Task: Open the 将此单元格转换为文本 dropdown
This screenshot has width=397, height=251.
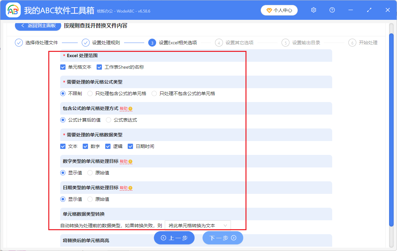Action: coord(198,225)
